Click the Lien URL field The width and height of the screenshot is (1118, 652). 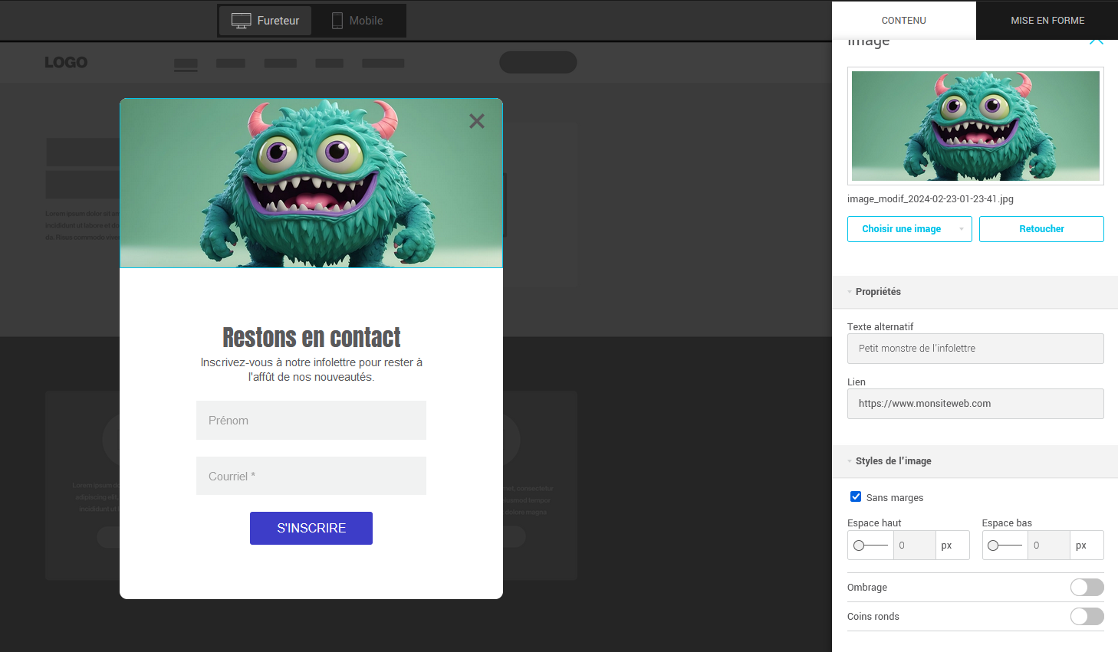pyautogui.click(x=975, y=404)
